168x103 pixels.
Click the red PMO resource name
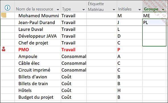24,50
